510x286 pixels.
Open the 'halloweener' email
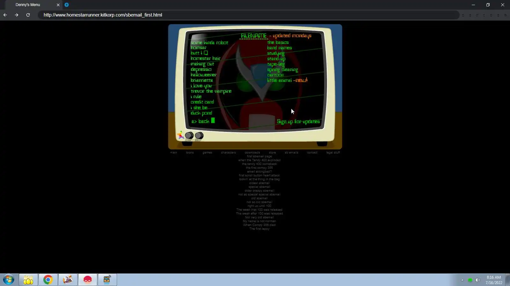tap(204, 75)
